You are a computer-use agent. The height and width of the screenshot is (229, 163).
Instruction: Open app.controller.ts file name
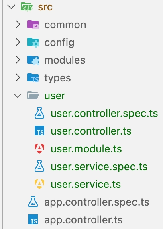(x=84, y=220)
